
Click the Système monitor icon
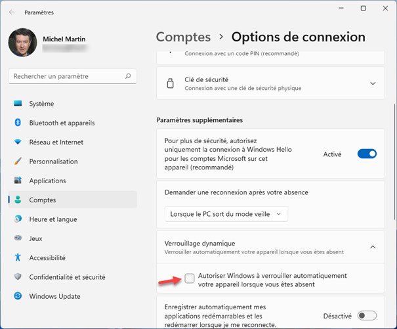18,104
